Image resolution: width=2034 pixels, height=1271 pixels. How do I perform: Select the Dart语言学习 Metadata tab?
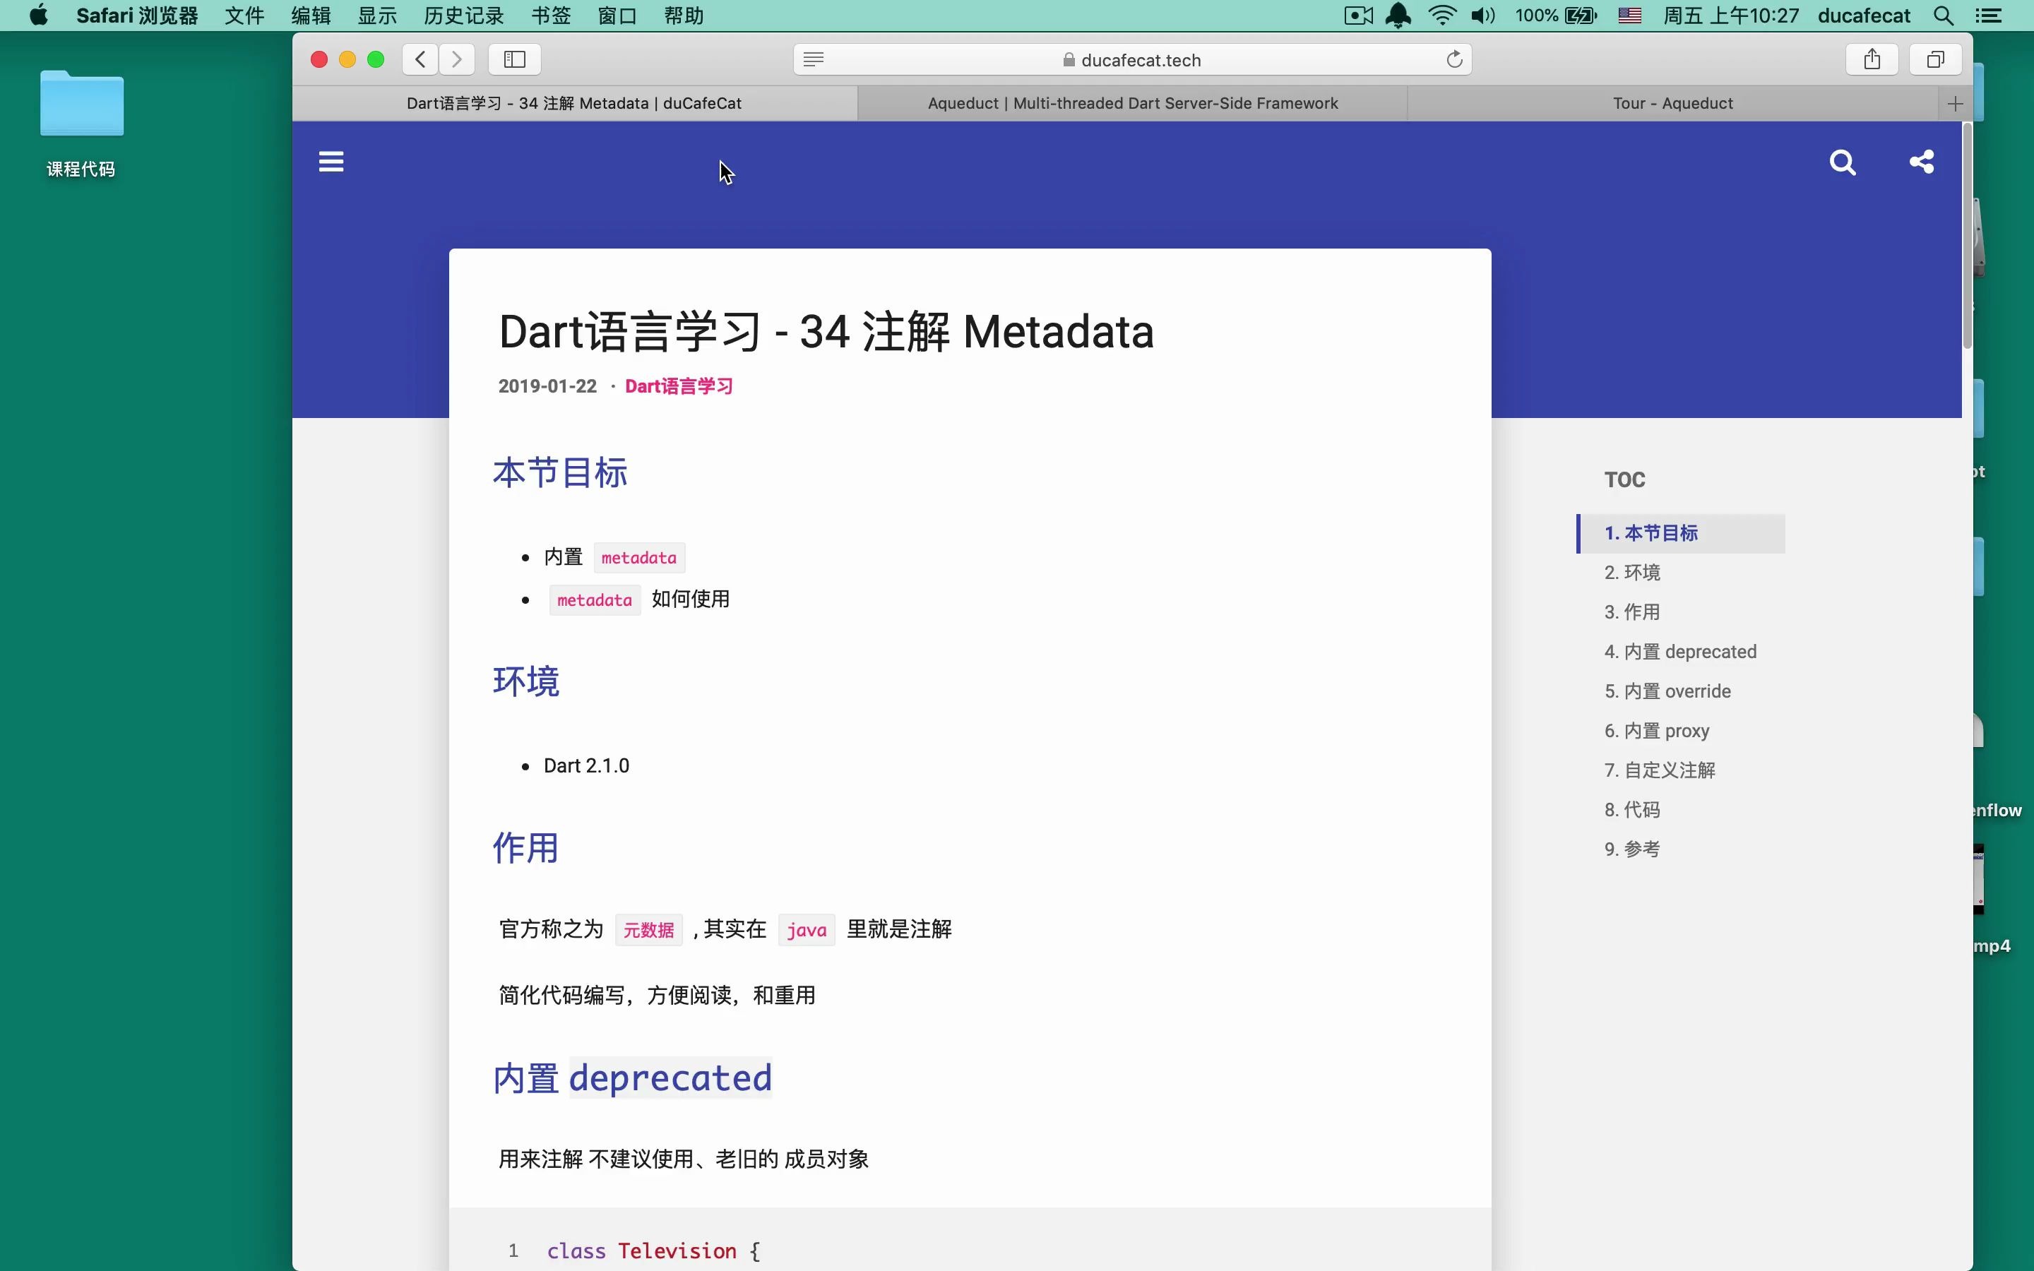(x=575, y=103)
